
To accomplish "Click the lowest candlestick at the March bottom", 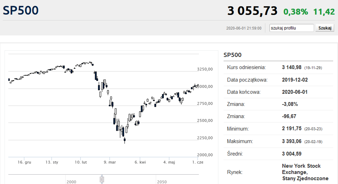I will pyautogui.click(x=124, y=140).
